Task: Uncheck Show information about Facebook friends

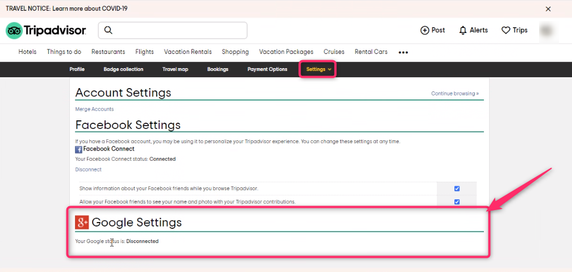Action: 457,189
